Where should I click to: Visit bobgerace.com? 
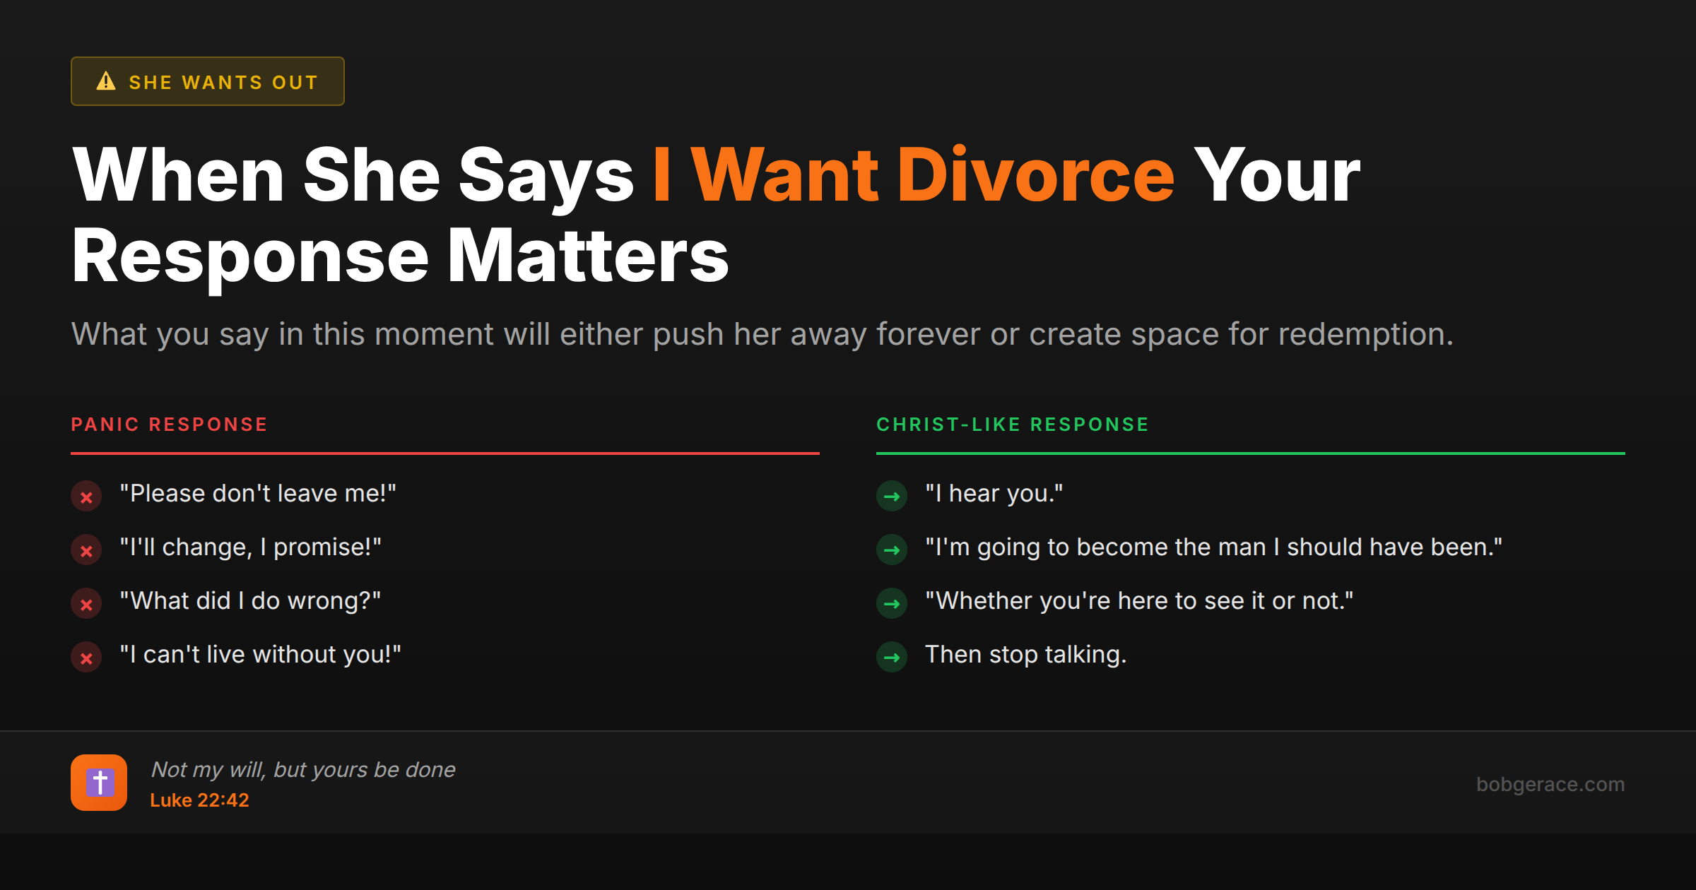pyautogui.click(x=1552, y=784)
